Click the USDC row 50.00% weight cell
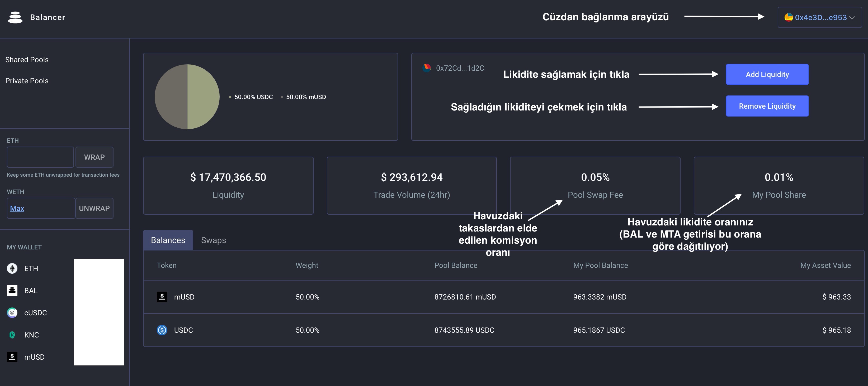The width and height of the screenshot is (868, 386). [308, 330]
